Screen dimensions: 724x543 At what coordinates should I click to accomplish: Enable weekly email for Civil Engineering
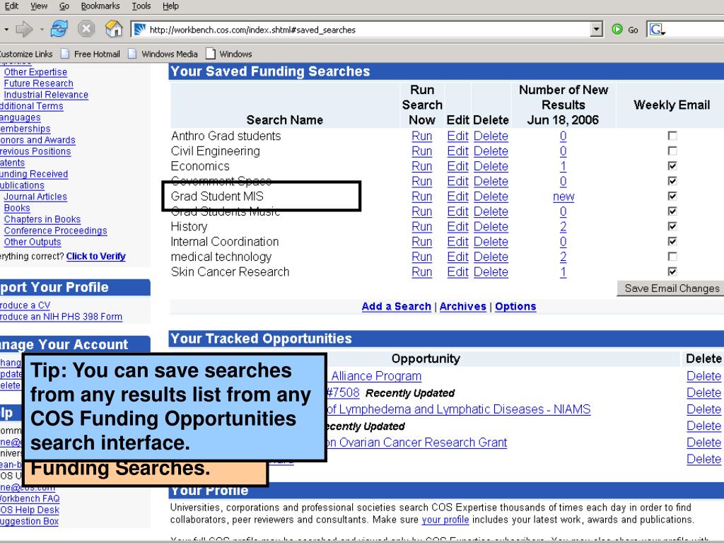coord(672,151)
